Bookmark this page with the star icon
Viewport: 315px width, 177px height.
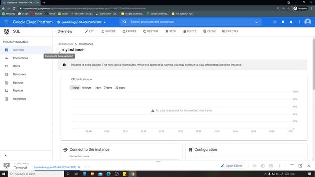pyautogui.click(x=289, y=9)
